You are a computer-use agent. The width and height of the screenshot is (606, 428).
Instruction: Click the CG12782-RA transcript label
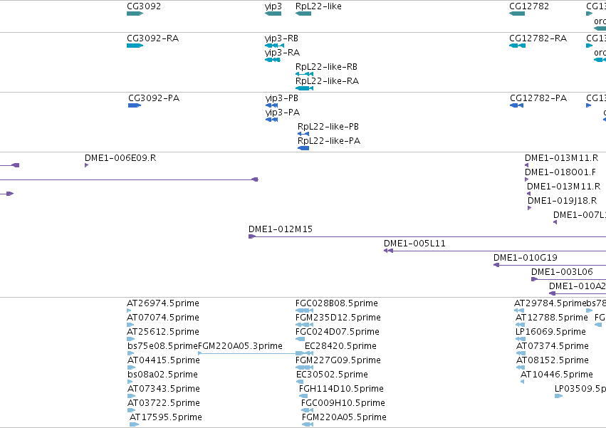pos(538,38)
